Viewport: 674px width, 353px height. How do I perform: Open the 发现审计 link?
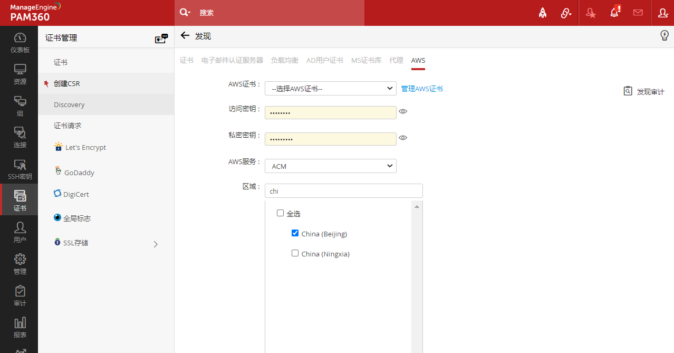651,91
